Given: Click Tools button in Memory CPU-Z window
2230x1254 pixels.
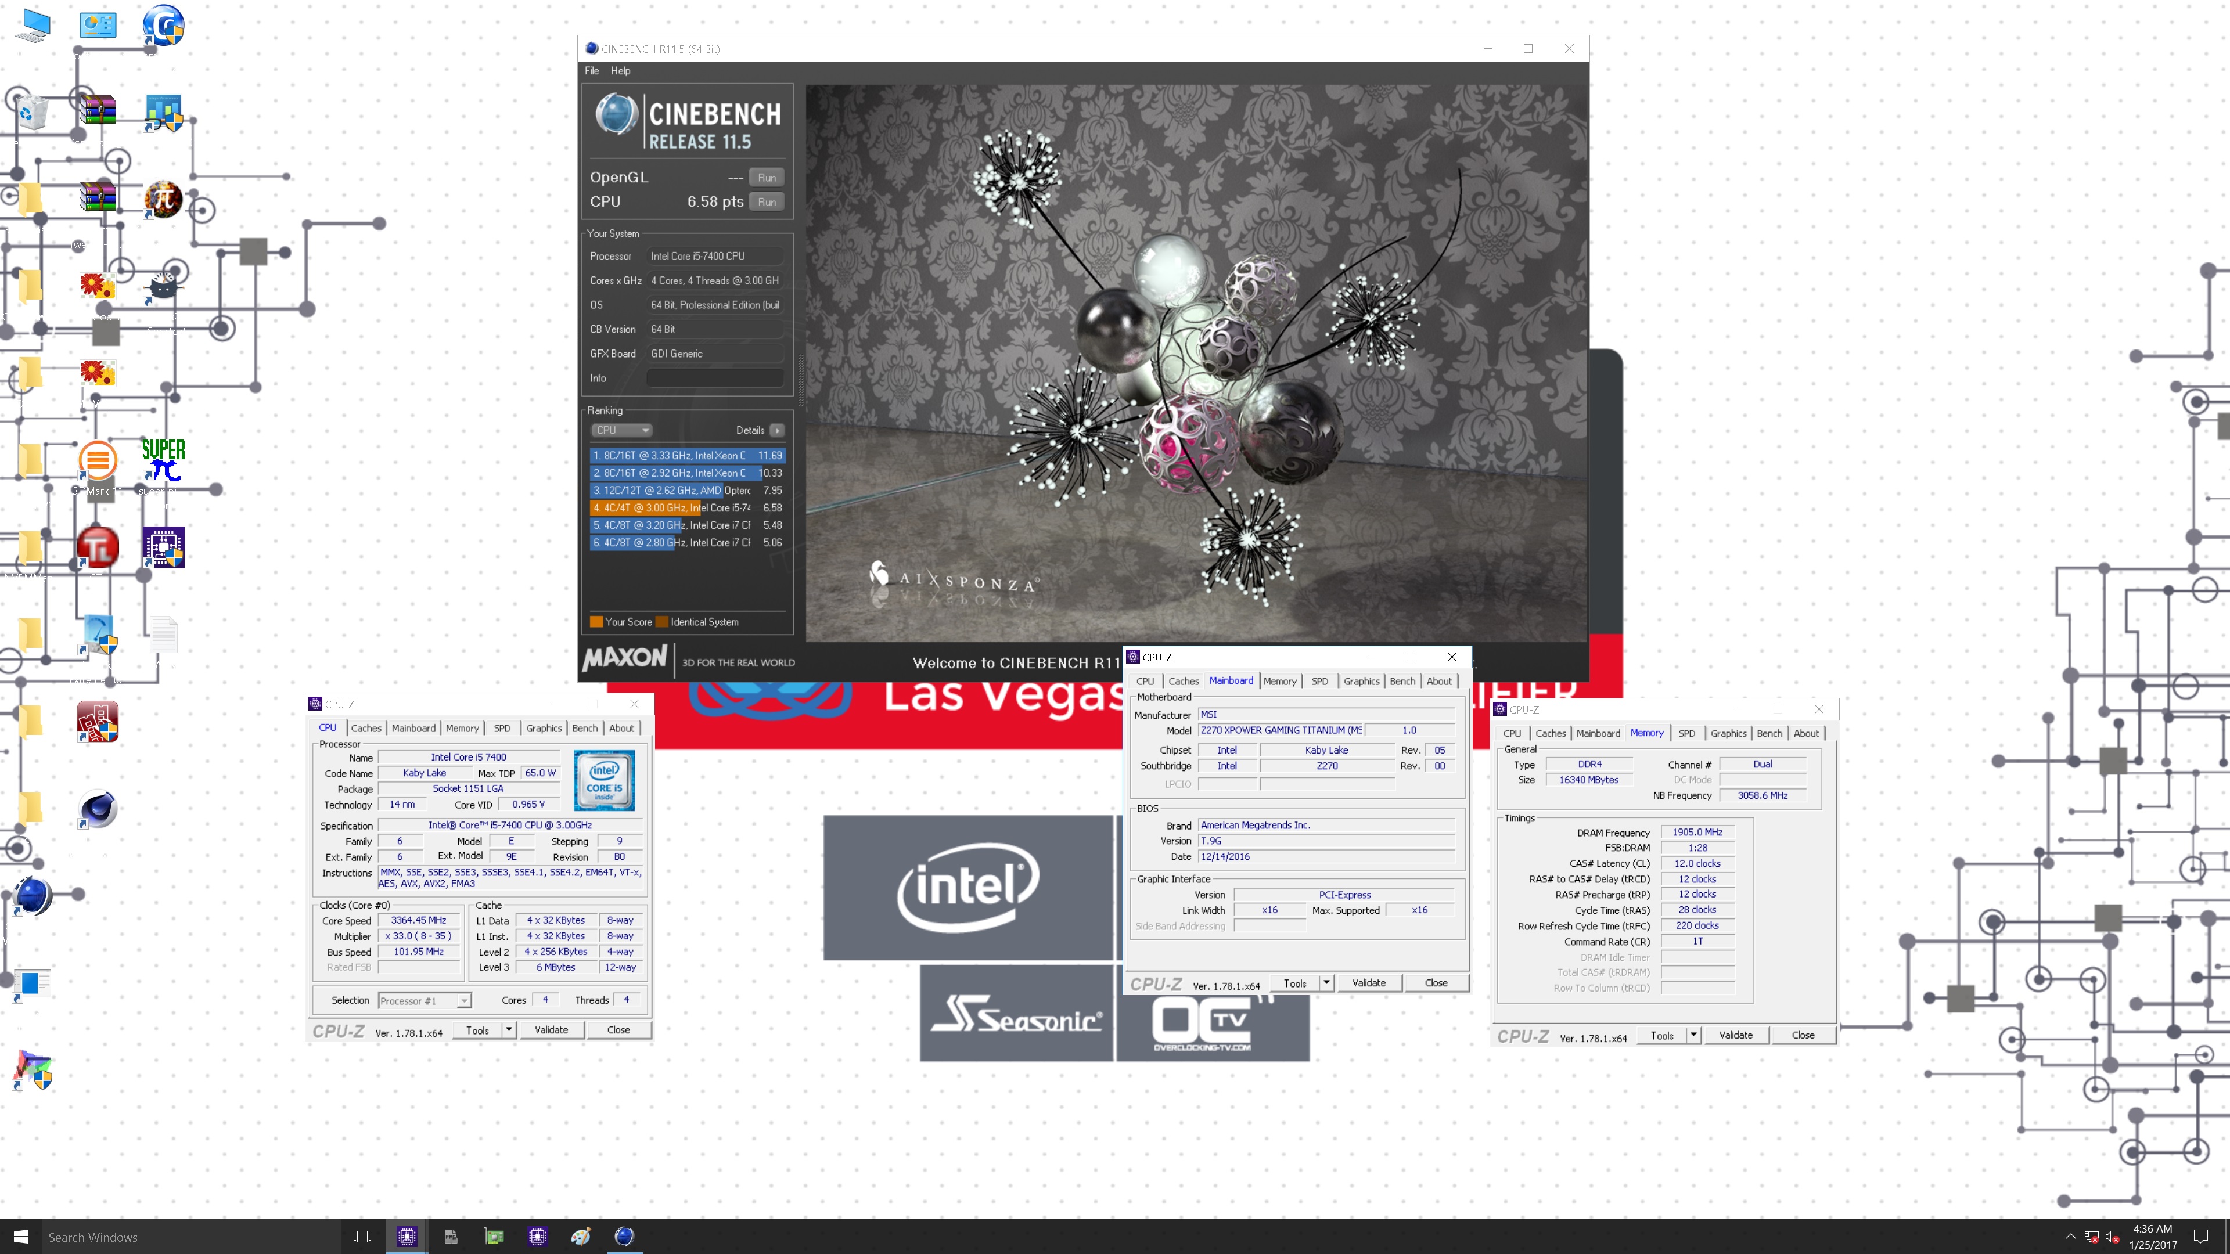Looking at the screenshot, I should [1662, 1035].
